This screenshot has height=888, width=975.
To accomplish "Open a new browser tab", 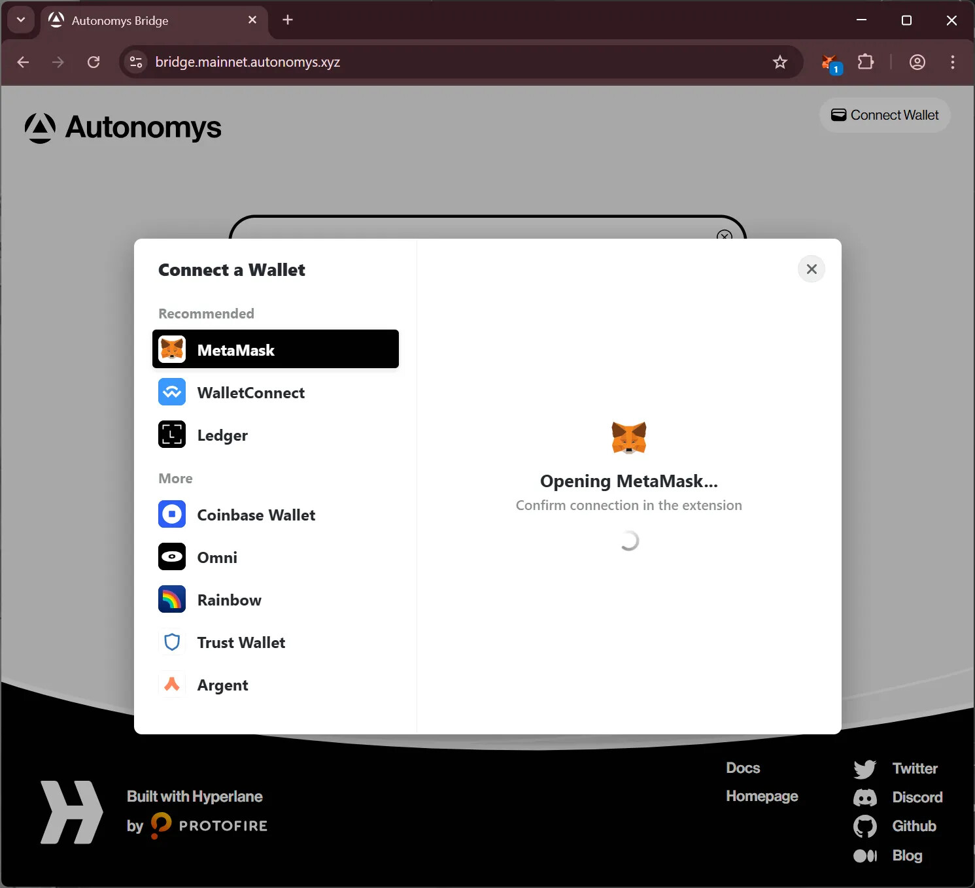I will 288,20.
